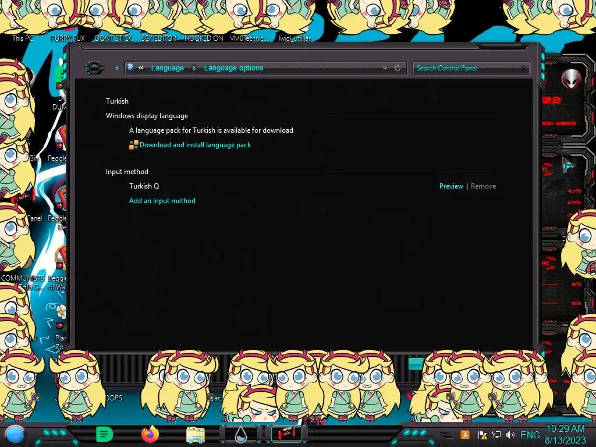Open the green Spotify taskbar icon
Viewport: 596px width, 447px height.
coord(105,434)
